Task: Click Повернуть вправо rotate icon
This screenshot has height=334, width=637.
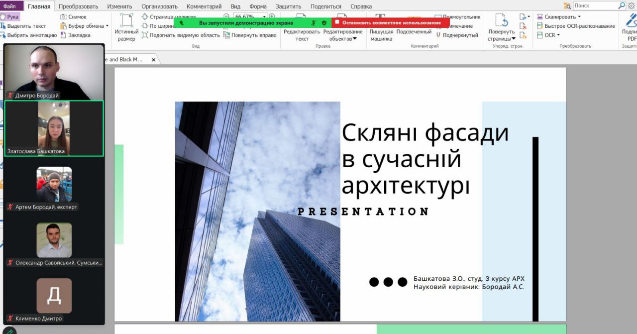Action: click(x=250, y=35)
